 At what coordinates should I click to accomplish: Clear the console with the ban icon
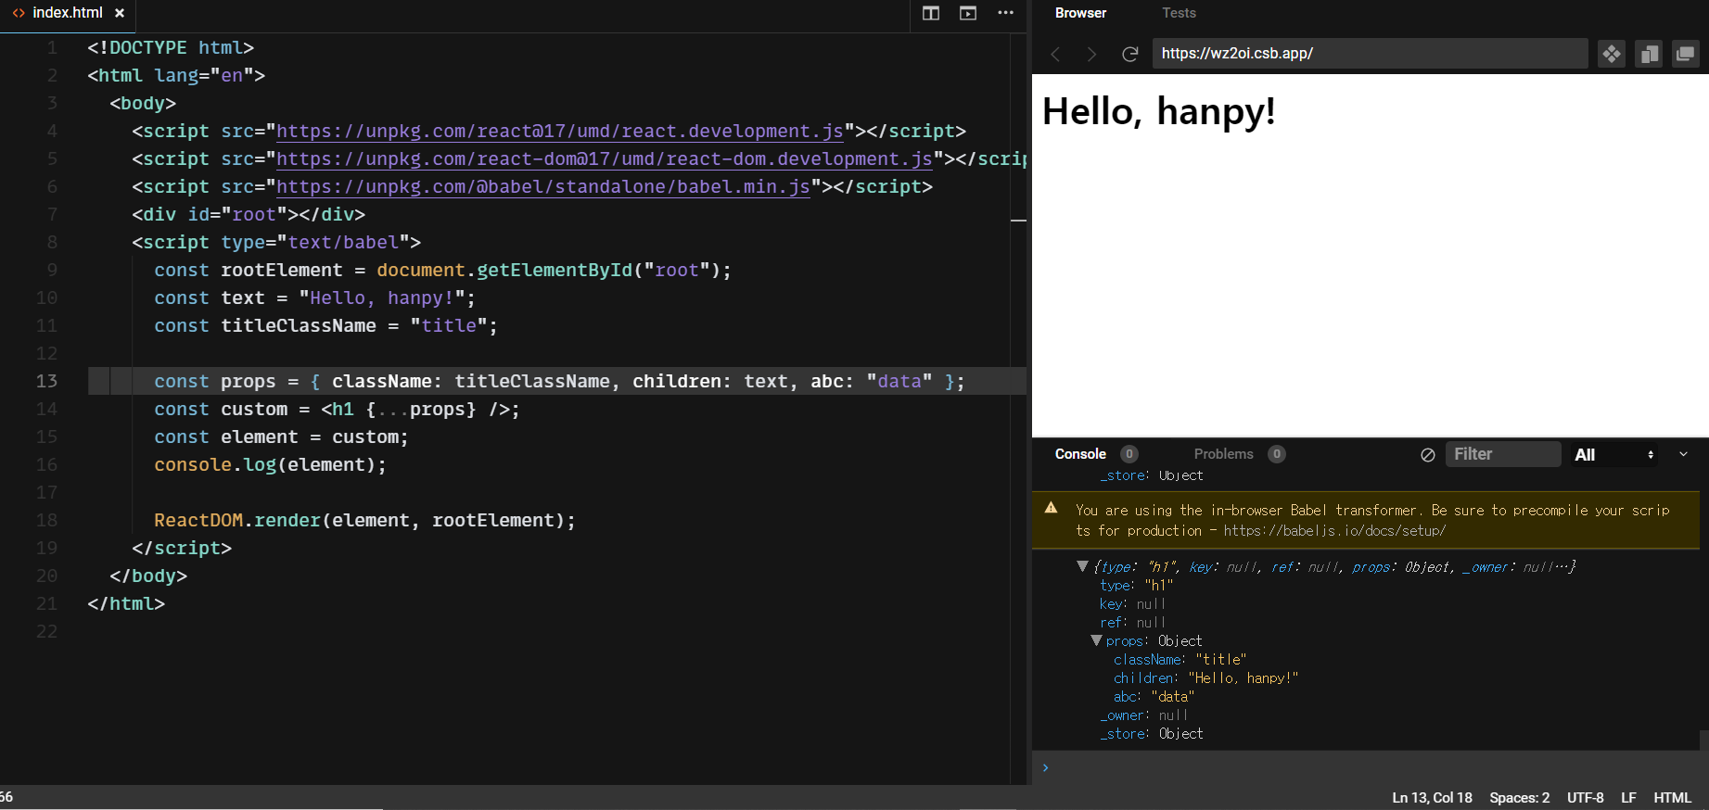tap(1428, 455)
